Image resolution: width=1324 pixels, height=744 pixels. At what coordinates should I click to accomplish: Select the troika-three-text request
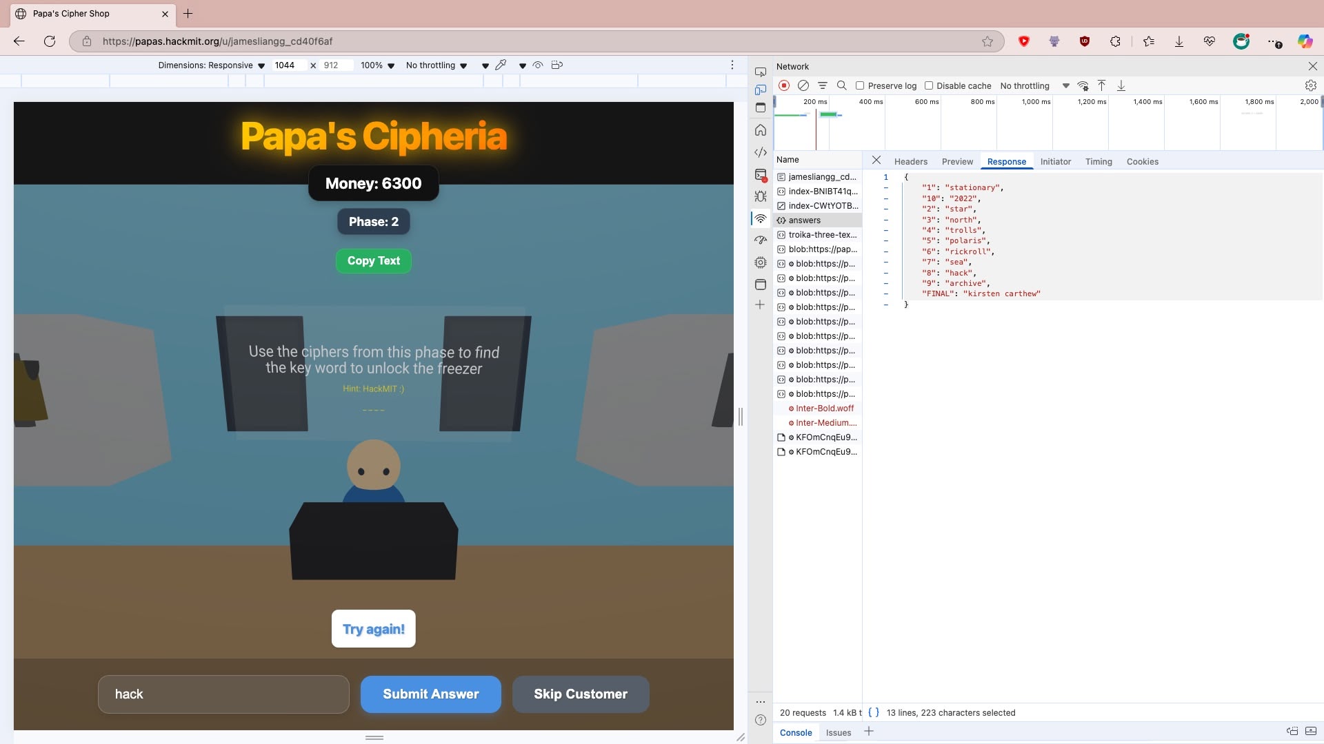pos(818,235)
